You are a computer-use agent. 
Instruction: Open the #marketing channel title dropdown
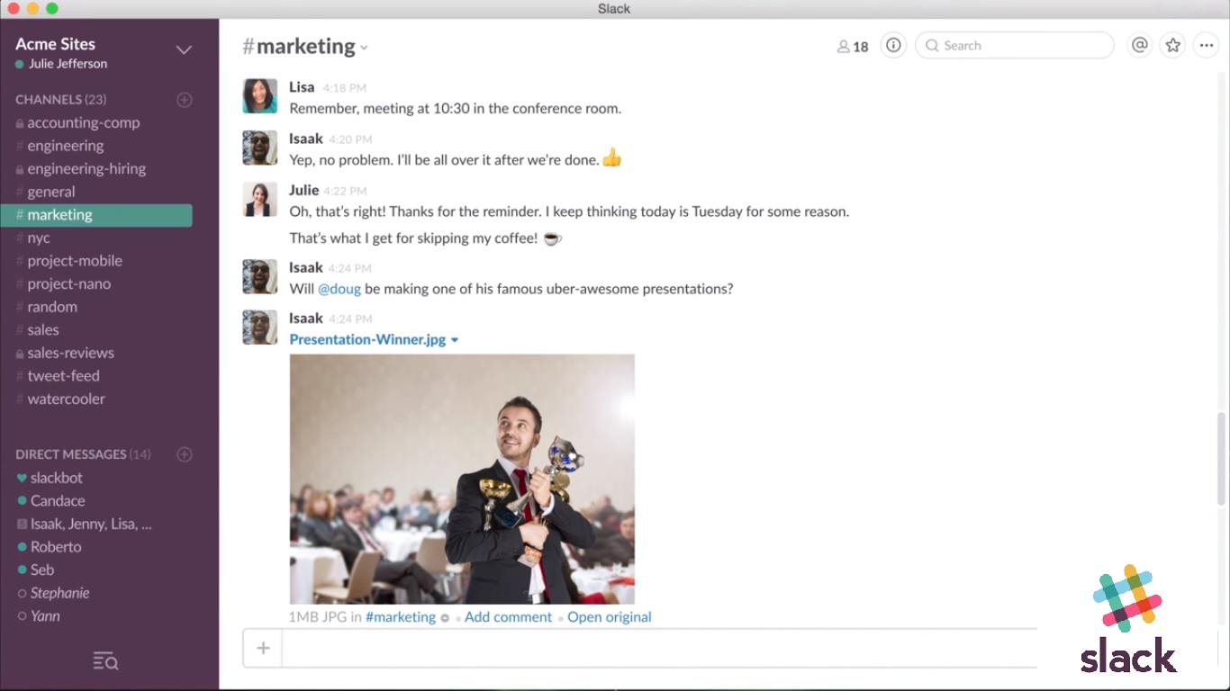coord(364,48)
